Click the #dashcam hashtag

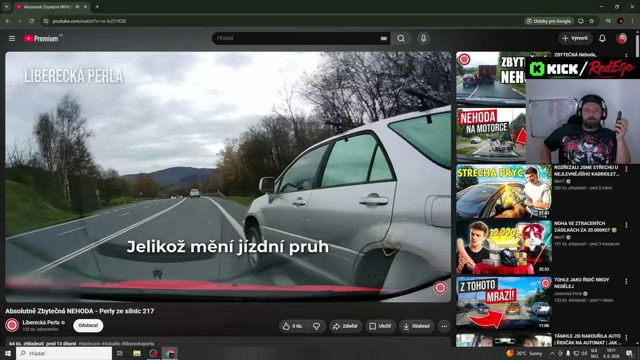[x=89, y=344]
